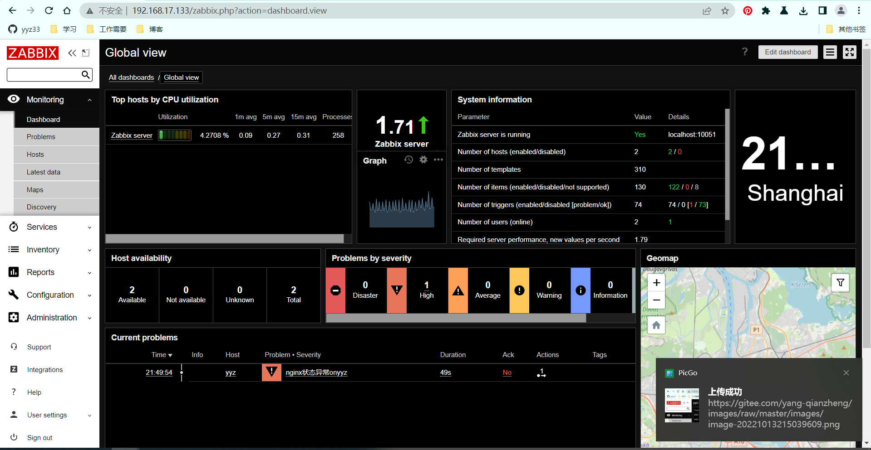Screen dimensions: 871x450
Task: Expand the Services menu section
Action: [x=89, y=227]
